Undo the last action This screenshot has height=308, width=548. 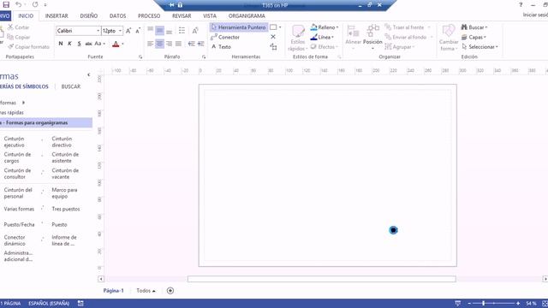18,4
